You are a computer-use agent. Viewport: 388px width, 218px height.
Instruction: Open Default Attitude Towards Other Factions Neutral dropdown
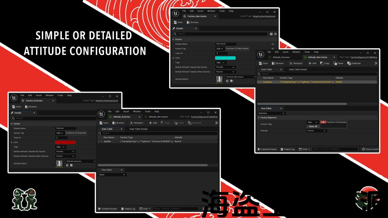(225, 72)
